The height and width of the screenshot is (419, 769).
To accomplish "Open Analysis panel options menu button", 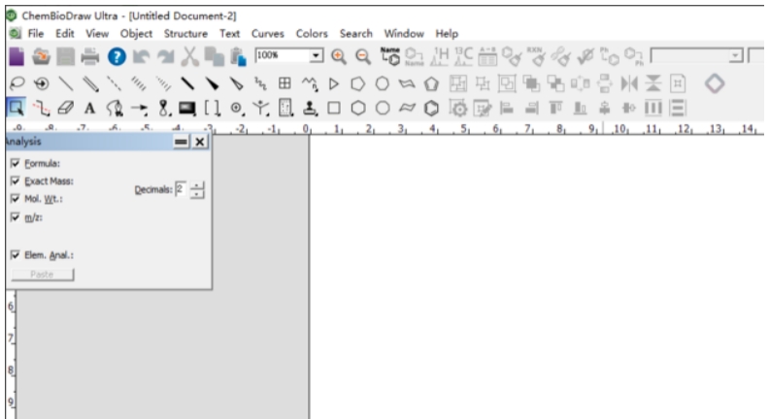I will pyautogui.click(x=181, y=142).
